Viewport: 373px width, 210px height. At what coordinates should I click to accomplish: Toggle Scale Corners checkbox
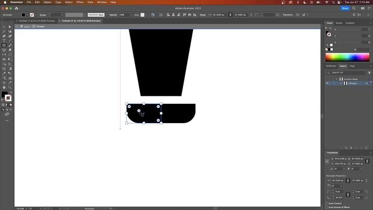[x=327, y=204]
